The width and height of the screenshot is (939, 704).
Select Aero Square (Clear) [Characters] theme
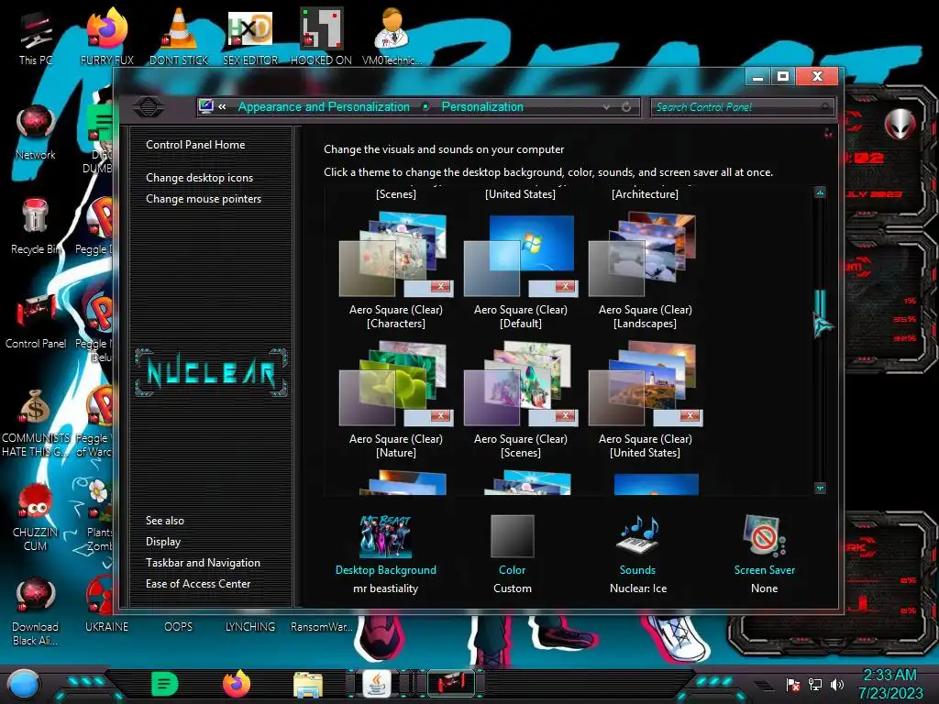(396, 270)
